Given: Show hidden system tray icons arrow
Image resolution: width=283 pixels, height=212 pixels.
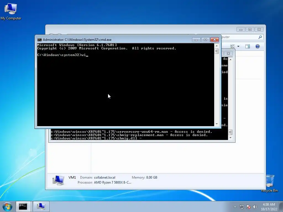Looking at the screenshot, I should point(235,207).
